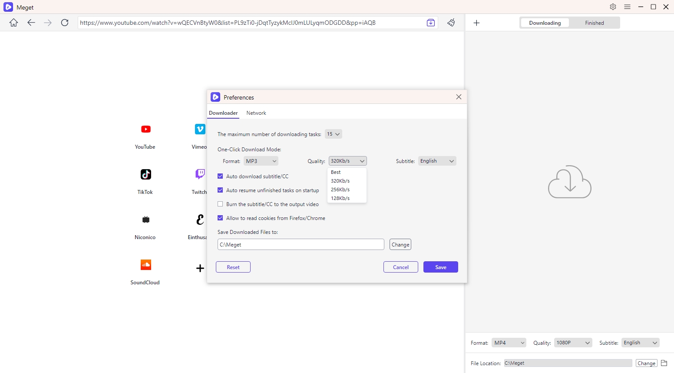This screenshot has height=373, width=674.
Task: Click the File Location path field
Action: click(568, 363)
